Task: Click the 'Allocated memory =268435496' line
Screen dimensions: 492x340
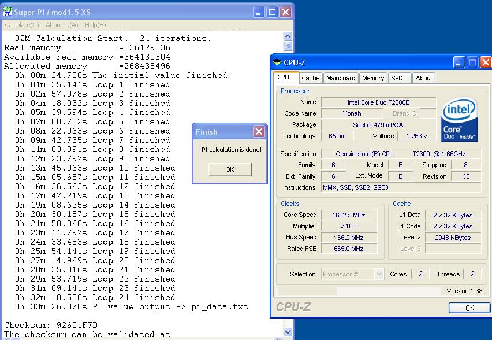Action: pyautogui.click(x=87, y=66)
